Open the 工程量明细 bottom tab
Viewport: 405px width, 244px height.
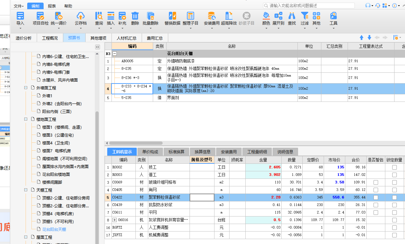(257, 152)
